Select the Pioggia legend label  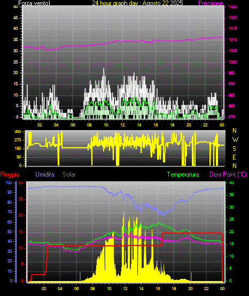(10, 174)
